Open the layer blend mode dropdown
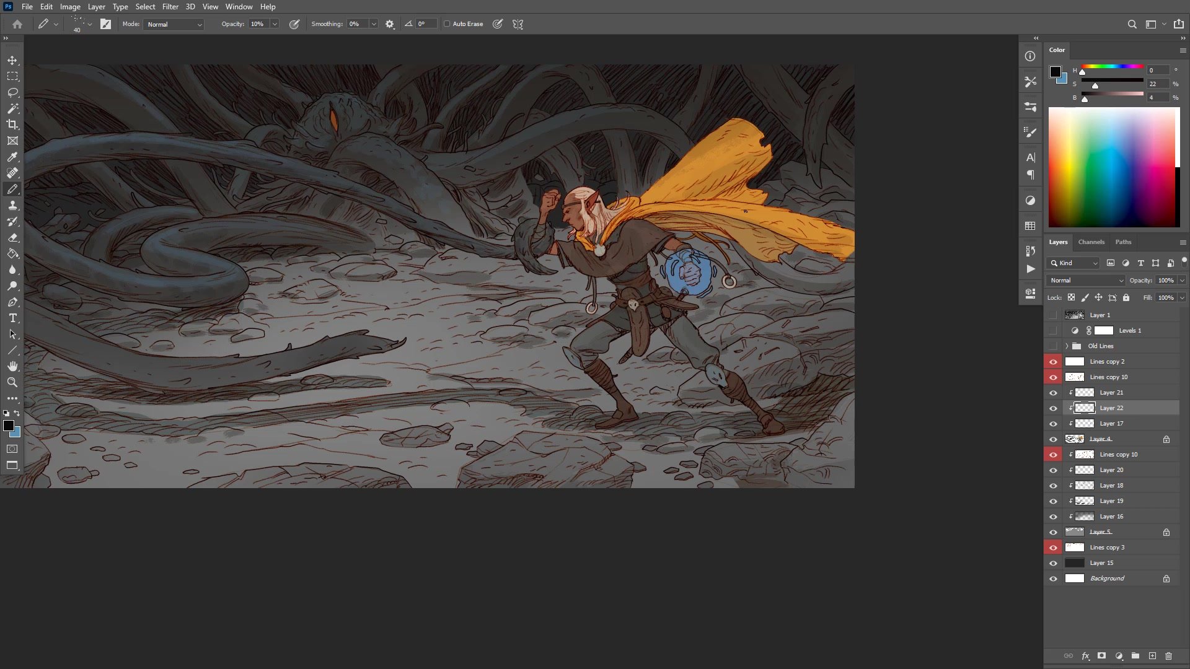 1086,281
